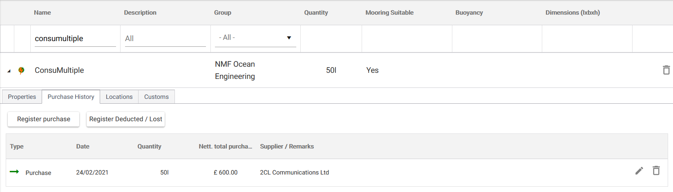Delete the 24/02/2021 purchase entry
This screenshot has height=192, width=673.
[656, 171]
